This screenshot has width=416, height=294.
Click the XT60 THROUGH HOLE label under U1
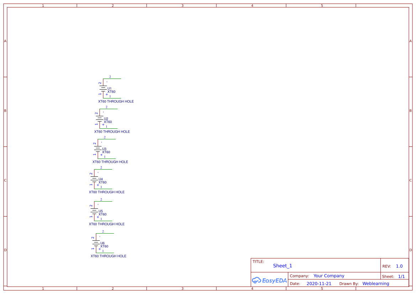pyautogui.click(x=116, y=101)
